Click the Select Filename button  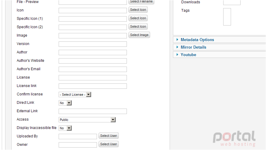click(x=141, y=2)
